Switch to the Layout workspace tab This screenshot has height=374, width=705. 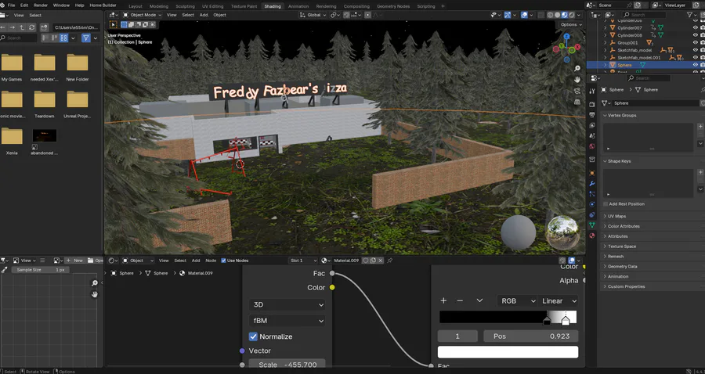136,6
